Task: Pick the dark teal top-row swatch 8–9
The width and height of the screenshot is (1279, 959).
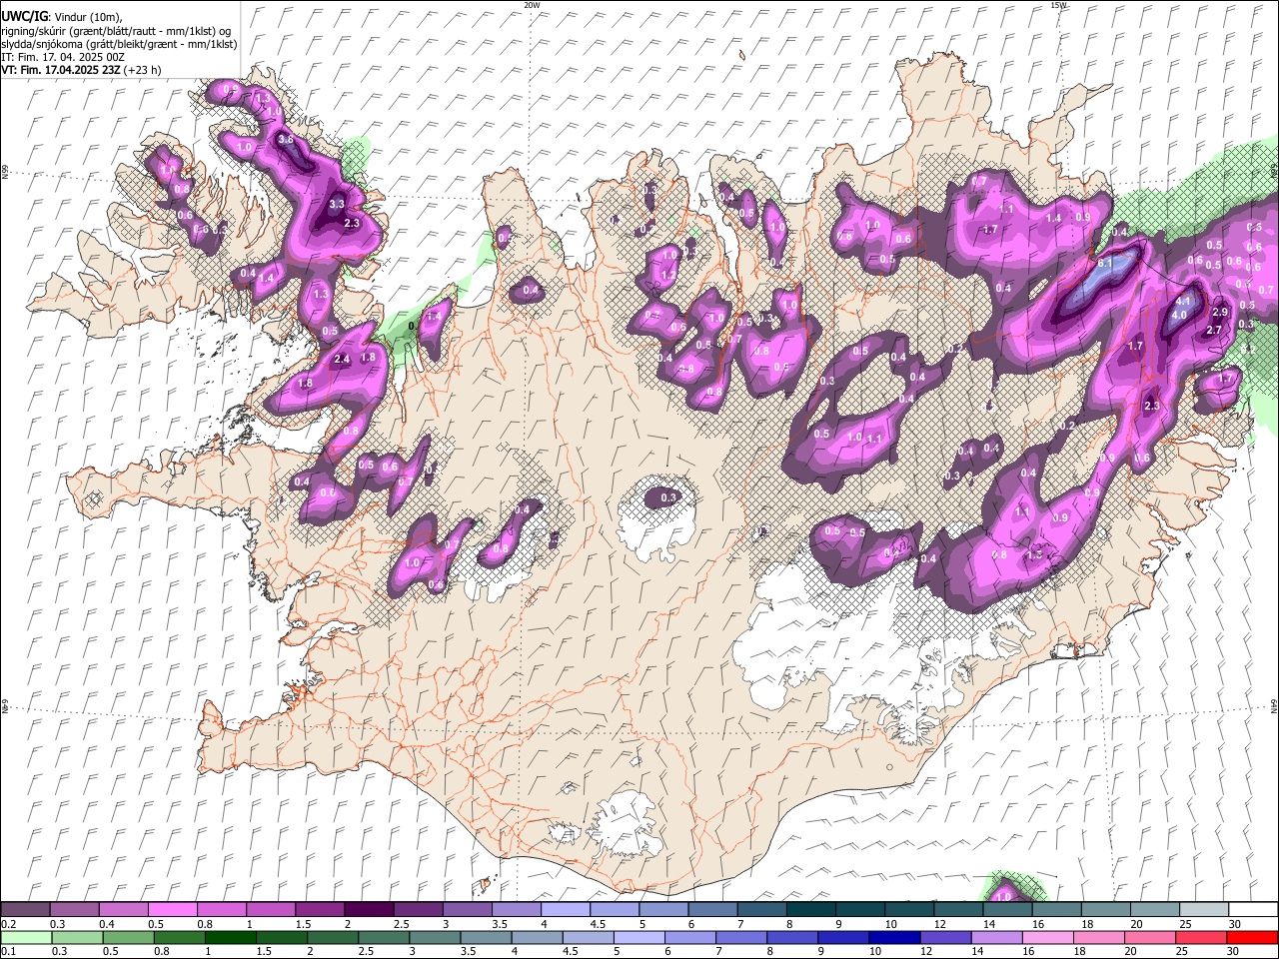Action: (810, 908)
